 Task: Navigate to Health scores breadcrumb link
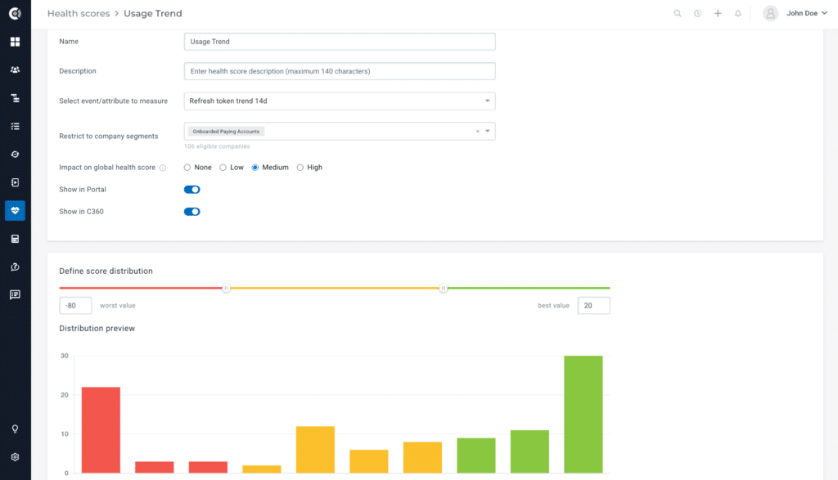(78, 13)
